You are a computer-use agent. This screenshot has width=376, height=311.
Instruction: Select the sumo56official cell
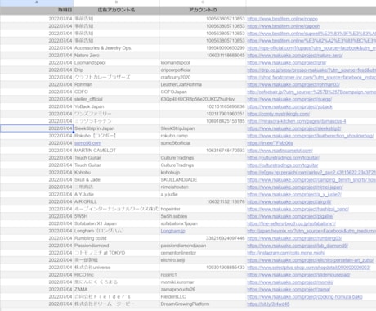coord(203,143)
